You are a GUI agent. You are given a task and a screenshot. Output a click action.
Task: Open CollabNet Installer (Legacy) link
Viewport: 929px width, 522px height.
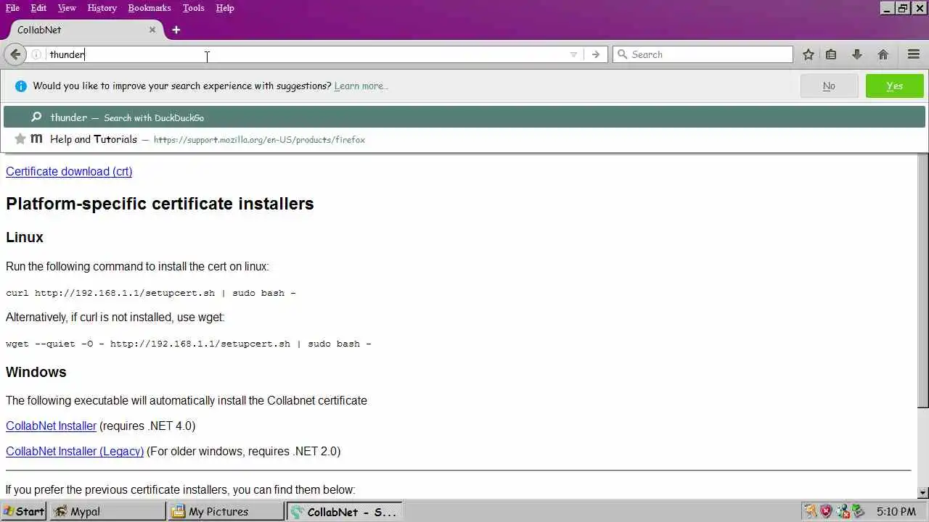point(75,451)
